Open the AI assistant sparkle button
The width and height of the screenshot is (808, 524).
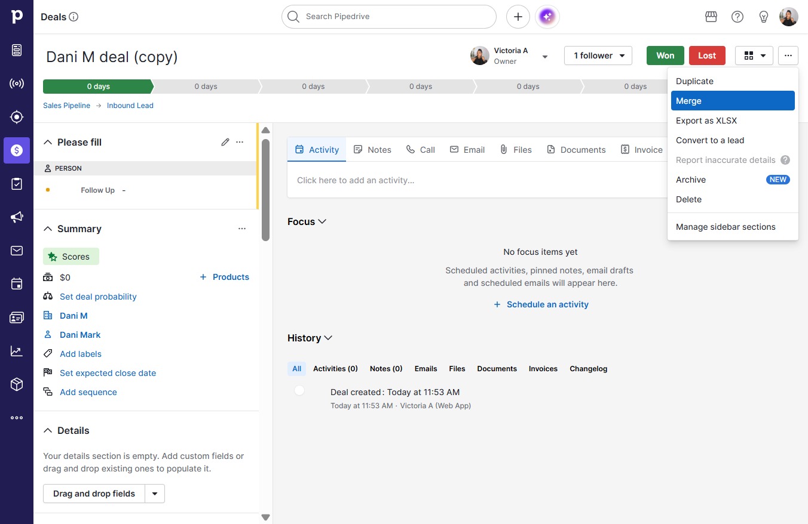[x=547, y=17]
